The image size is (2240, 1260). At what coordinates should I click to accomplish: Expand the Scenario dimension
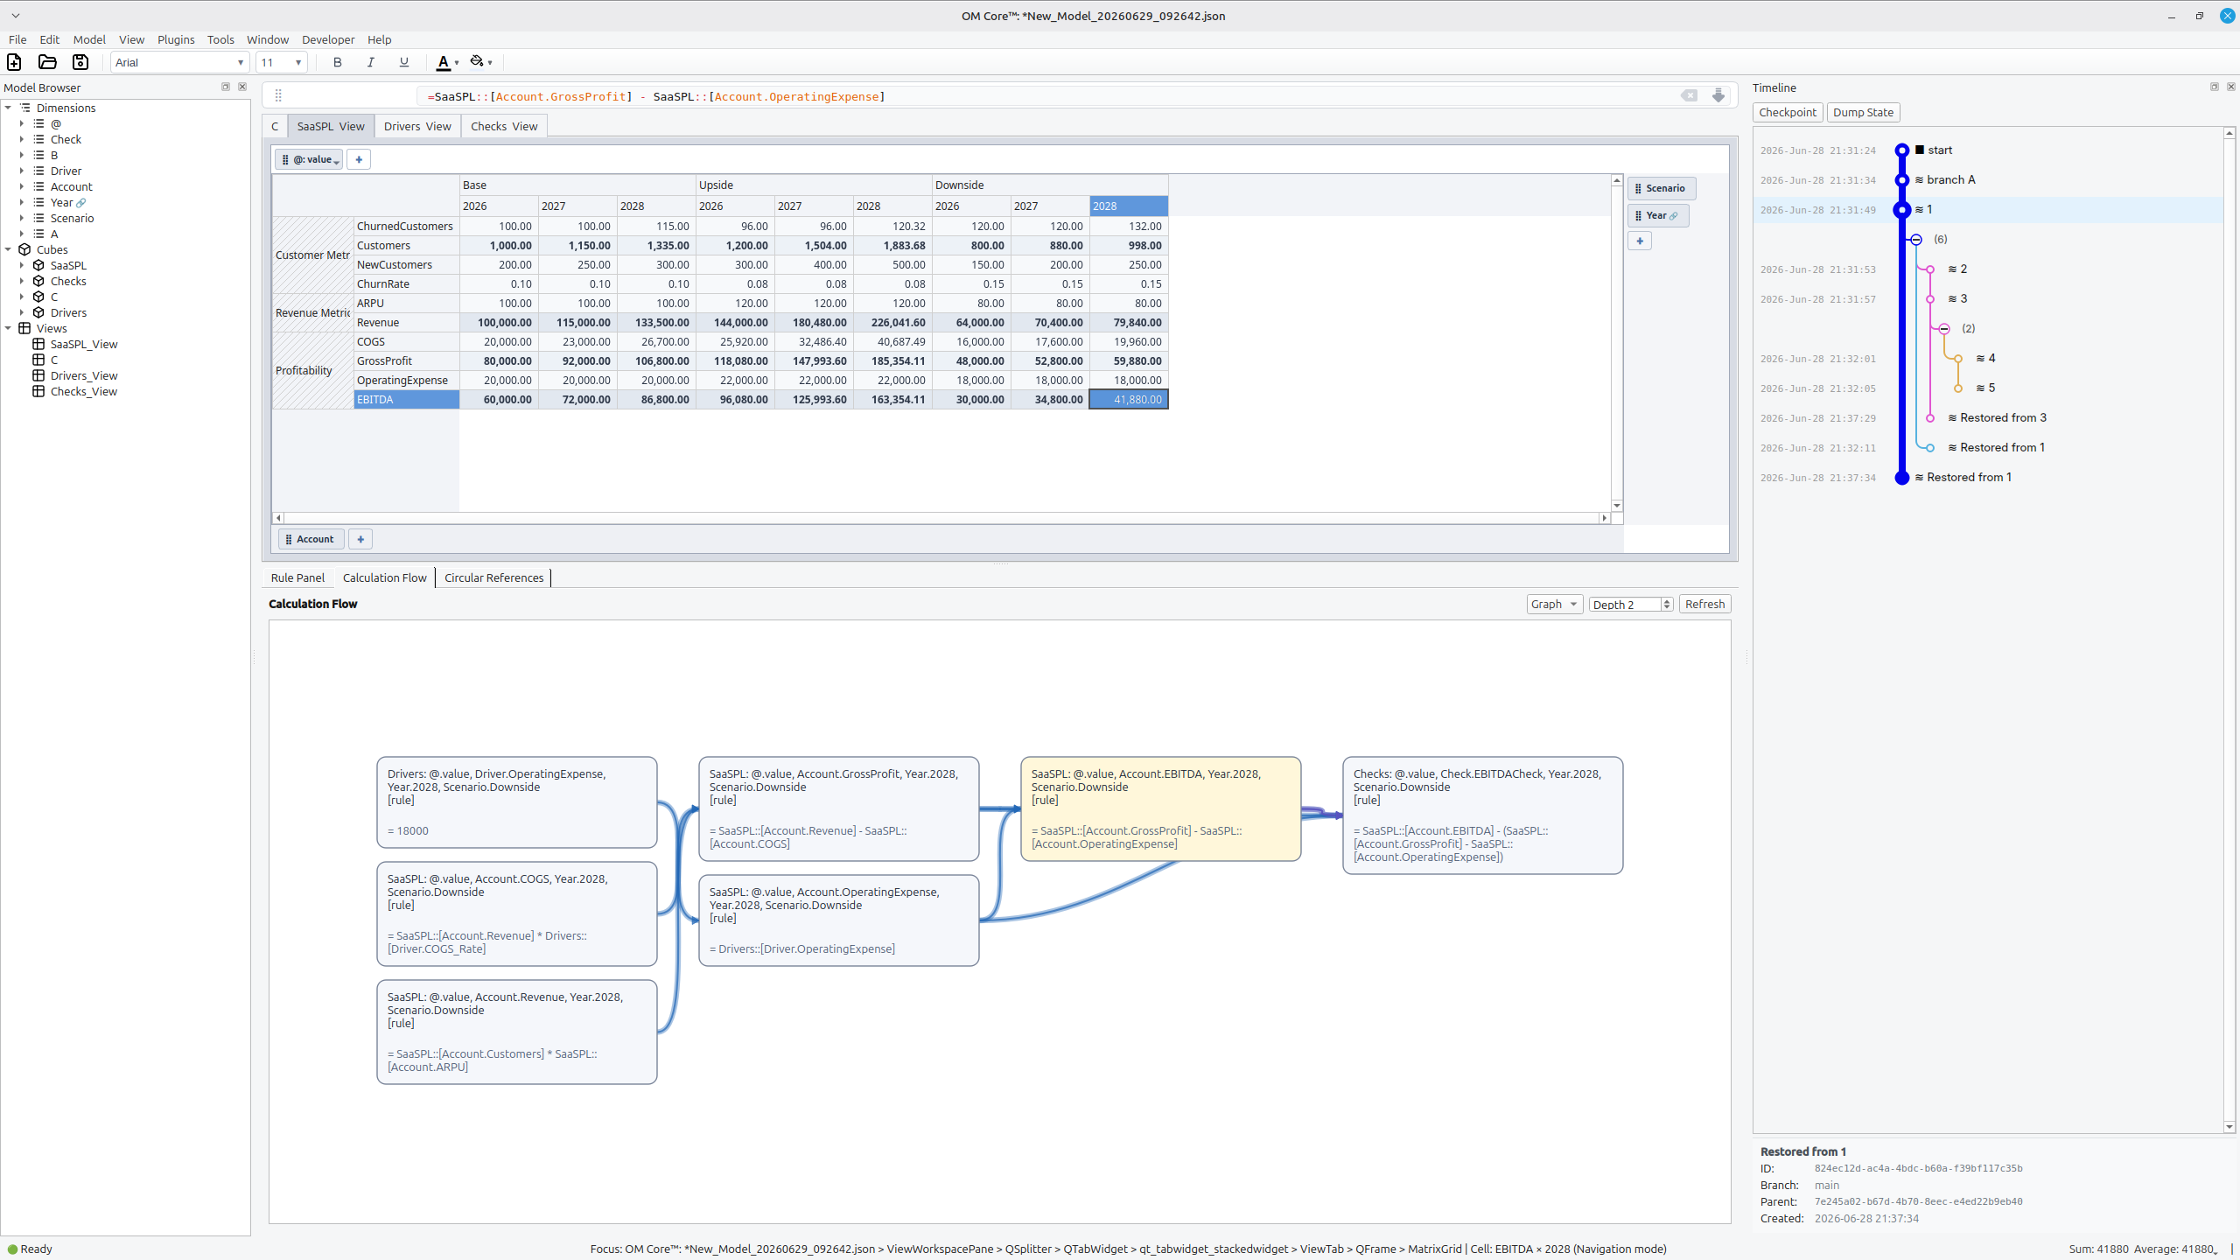pos(22,218)
